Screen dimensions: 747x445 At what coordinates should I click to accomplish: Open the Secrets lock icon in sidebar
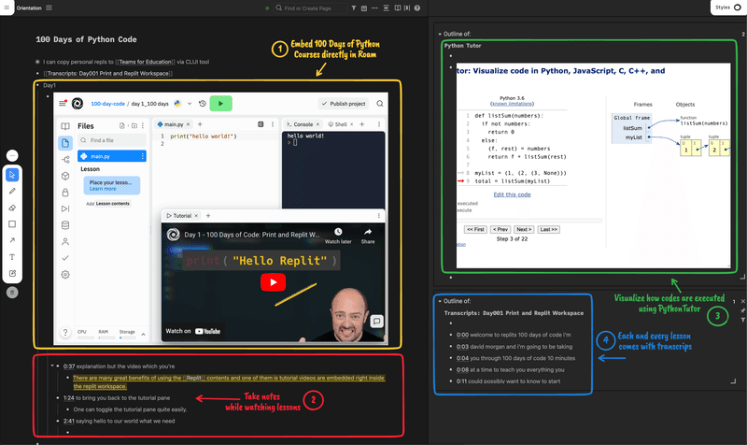pyautogui.click(x=65, y=193)
